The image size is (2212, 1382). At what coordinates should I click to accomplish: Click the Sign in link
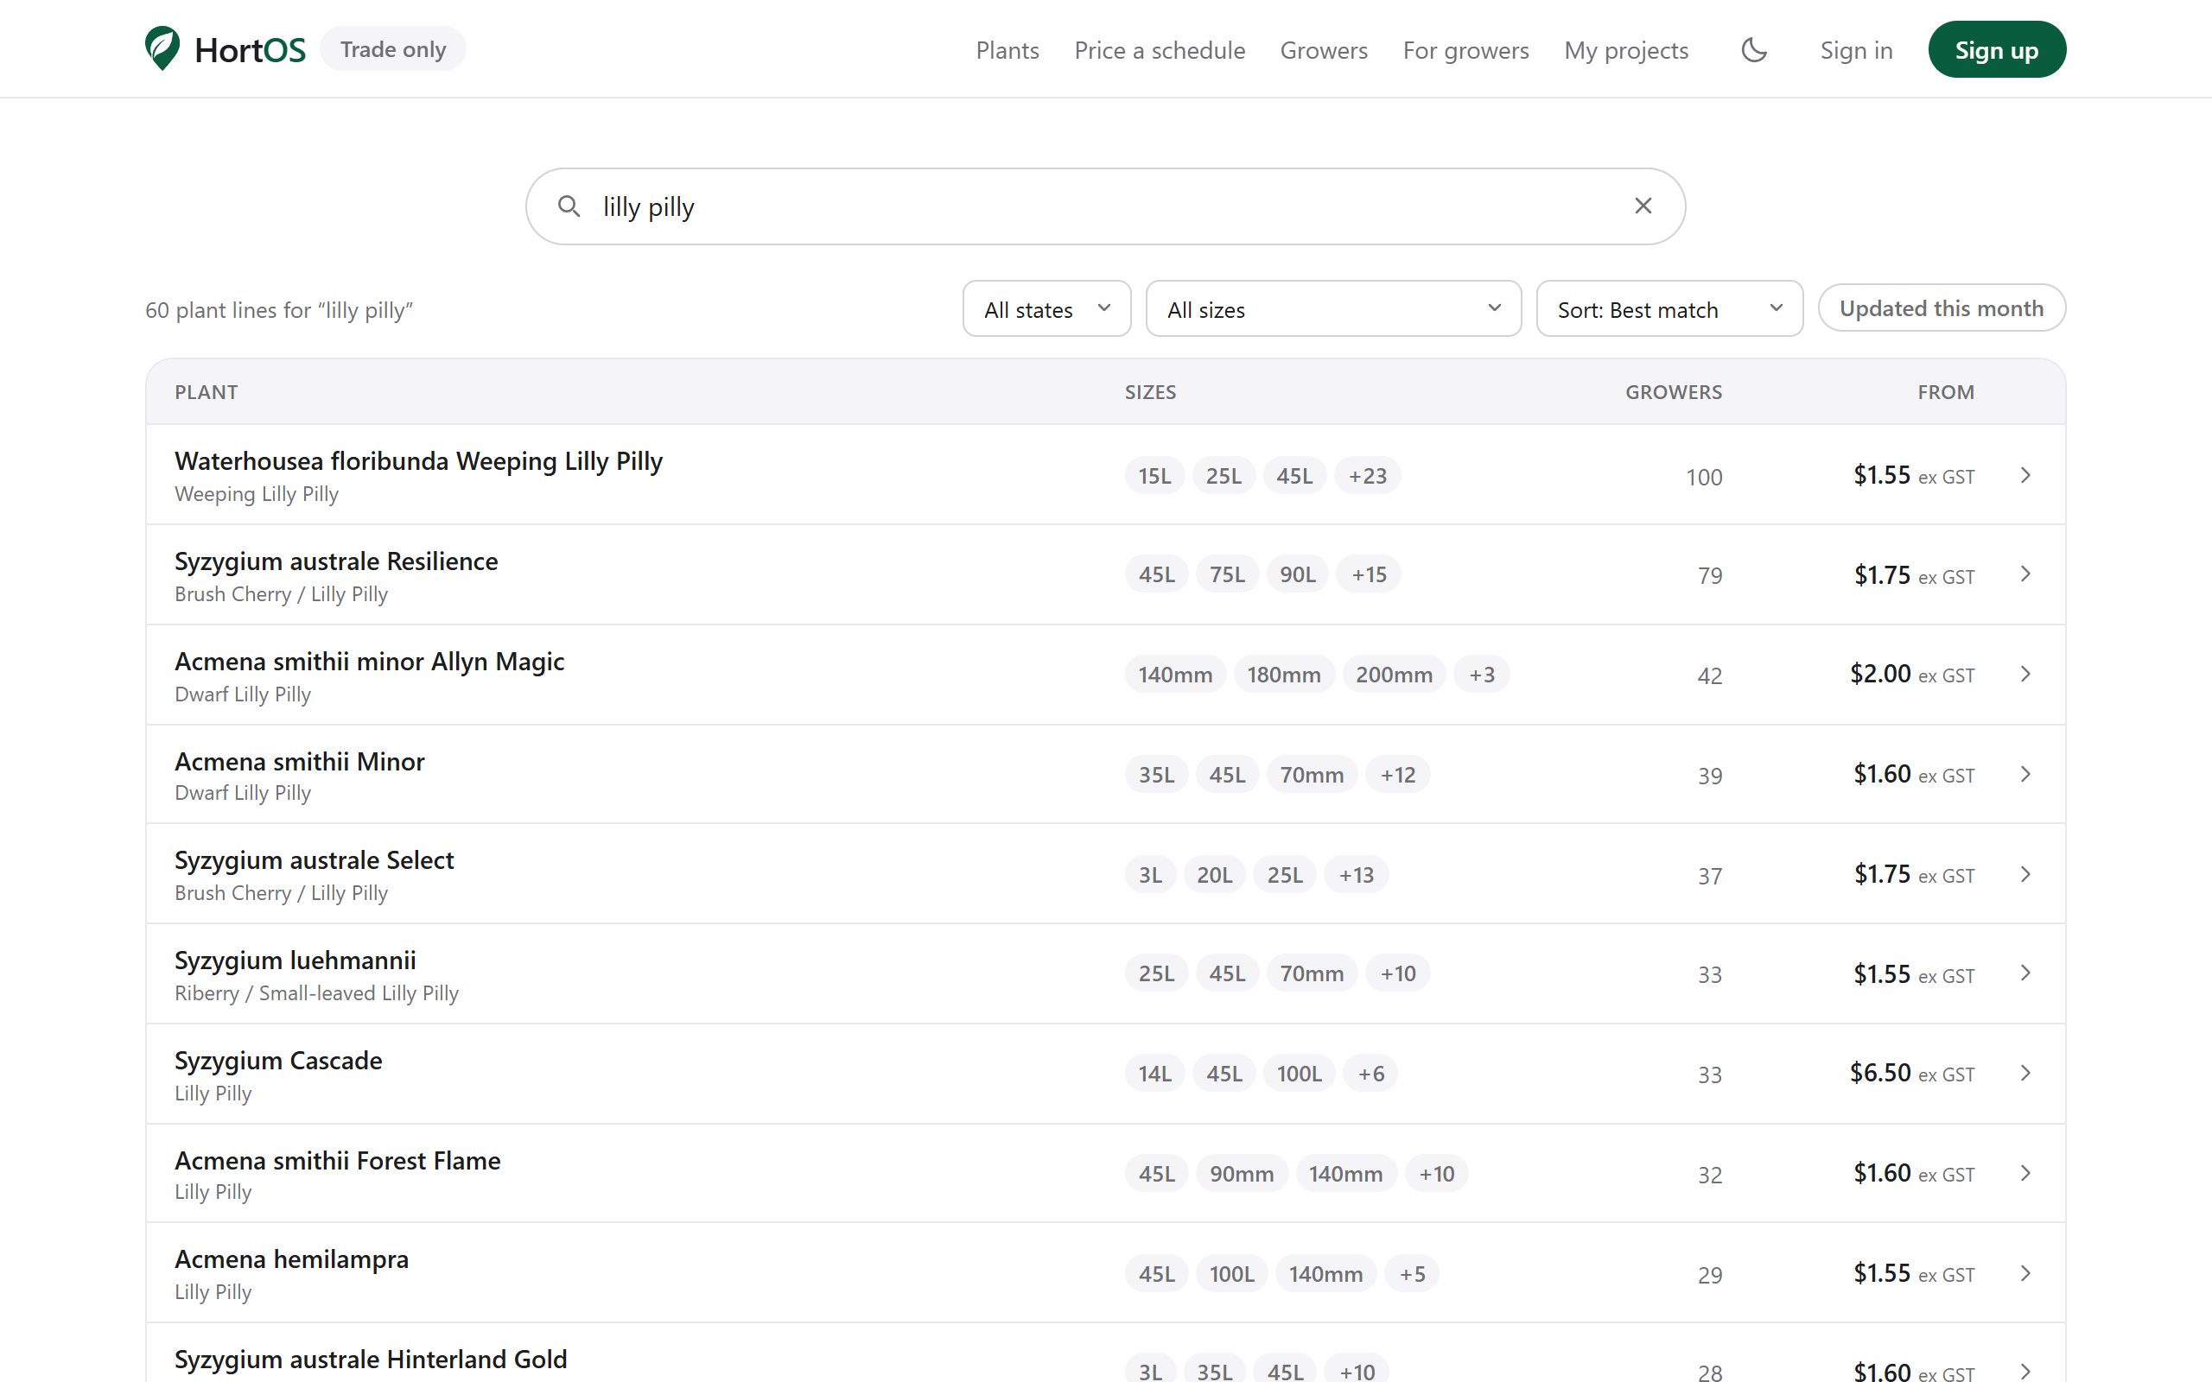(1855, 50)
